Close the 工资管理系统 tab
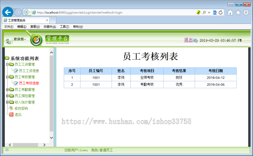 point(47,20)
